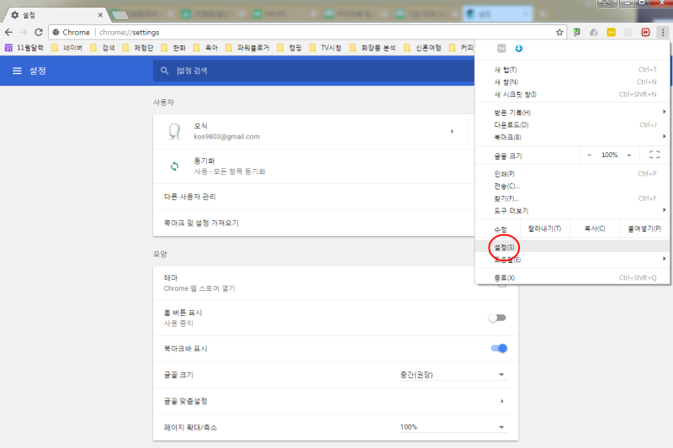Reload the page with the refresh icon
The height and width of the screenshot is (448, 673).
pyautogui.click(x=39, y=32)
